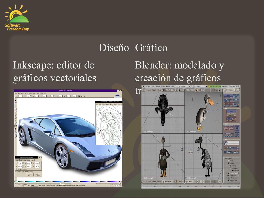Select World in Blender outliner
Screen dimensions: 264x198
[231, 161]
